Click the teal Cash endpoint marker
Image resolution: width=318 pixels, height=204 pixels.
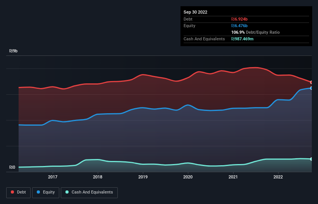tap(311, 159)
